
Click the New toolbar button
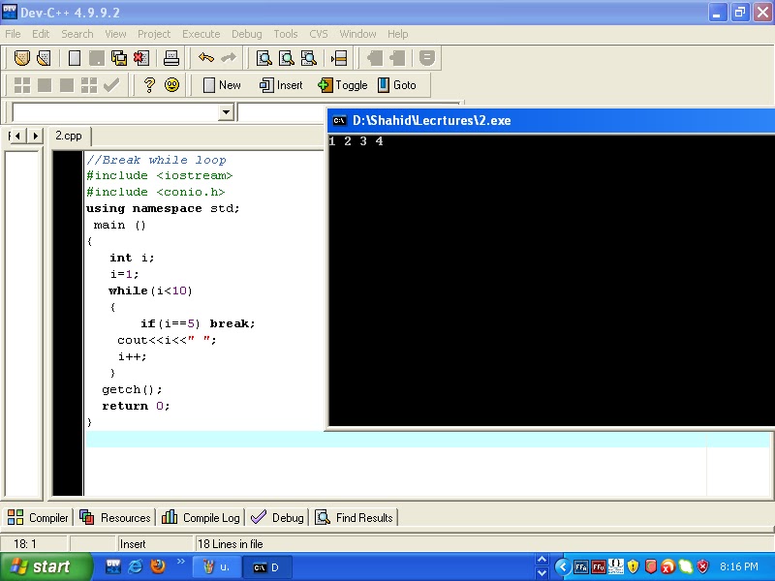[x=222, y=85]
